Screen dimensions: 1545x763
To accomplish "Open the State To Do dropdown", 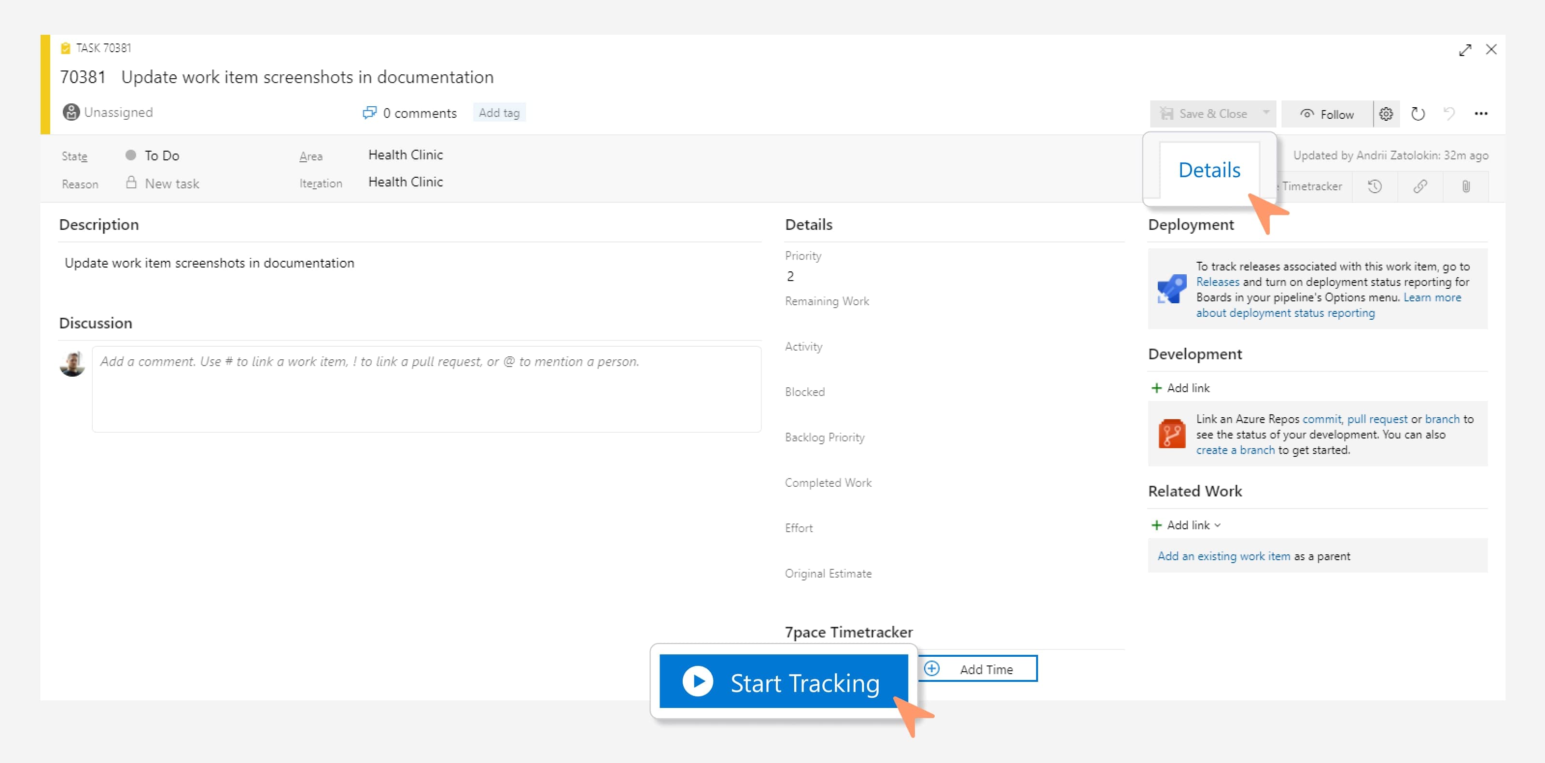I will coord(161,156).
